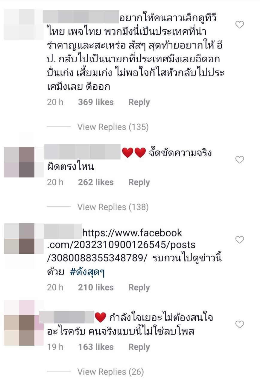Open the 163 likes count
Screen dimensions: 260x381
(x=96, y=347)
